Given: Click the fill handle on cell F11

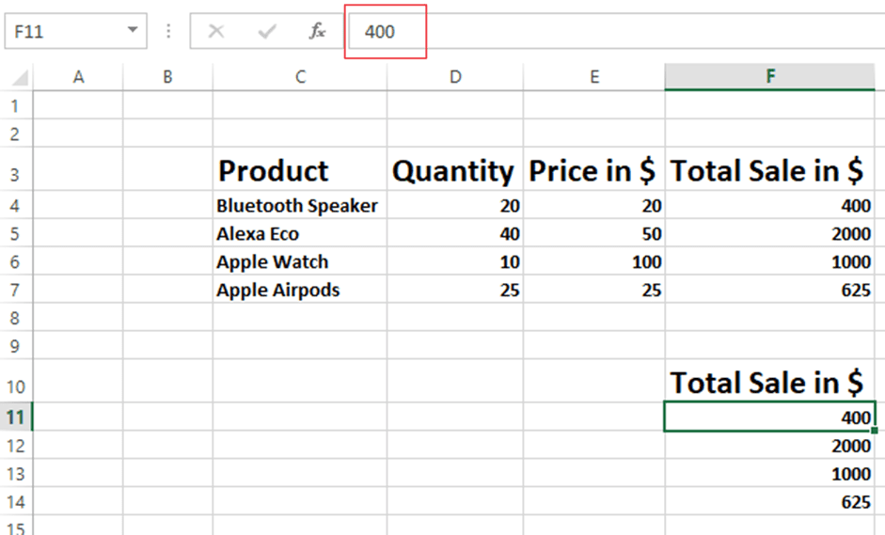Looking at the screenshot, I should pyautogui.click(x=875, y=431).
